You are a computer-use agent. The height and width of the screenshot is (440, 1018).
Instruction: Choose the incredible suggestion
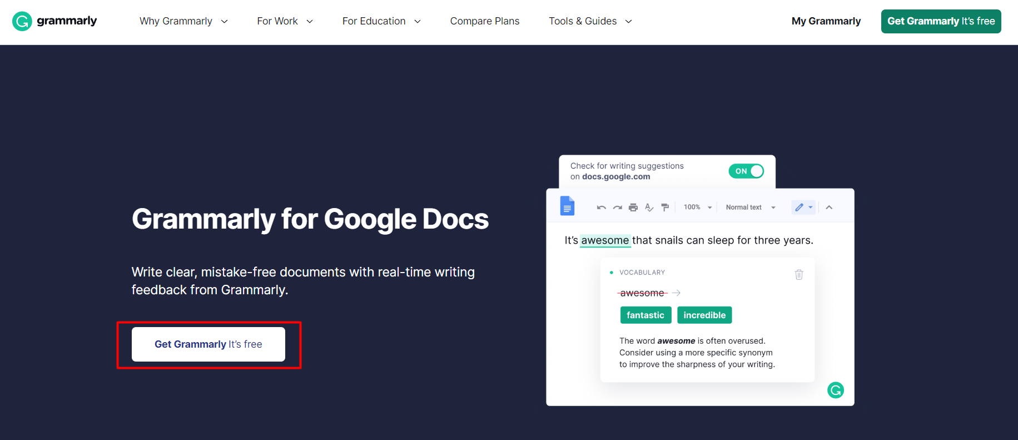(x=704, y=315)
